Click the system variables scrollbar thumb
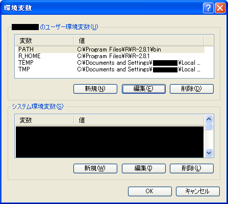Viewport: 228px width, 204px height. tap(209, 127)
